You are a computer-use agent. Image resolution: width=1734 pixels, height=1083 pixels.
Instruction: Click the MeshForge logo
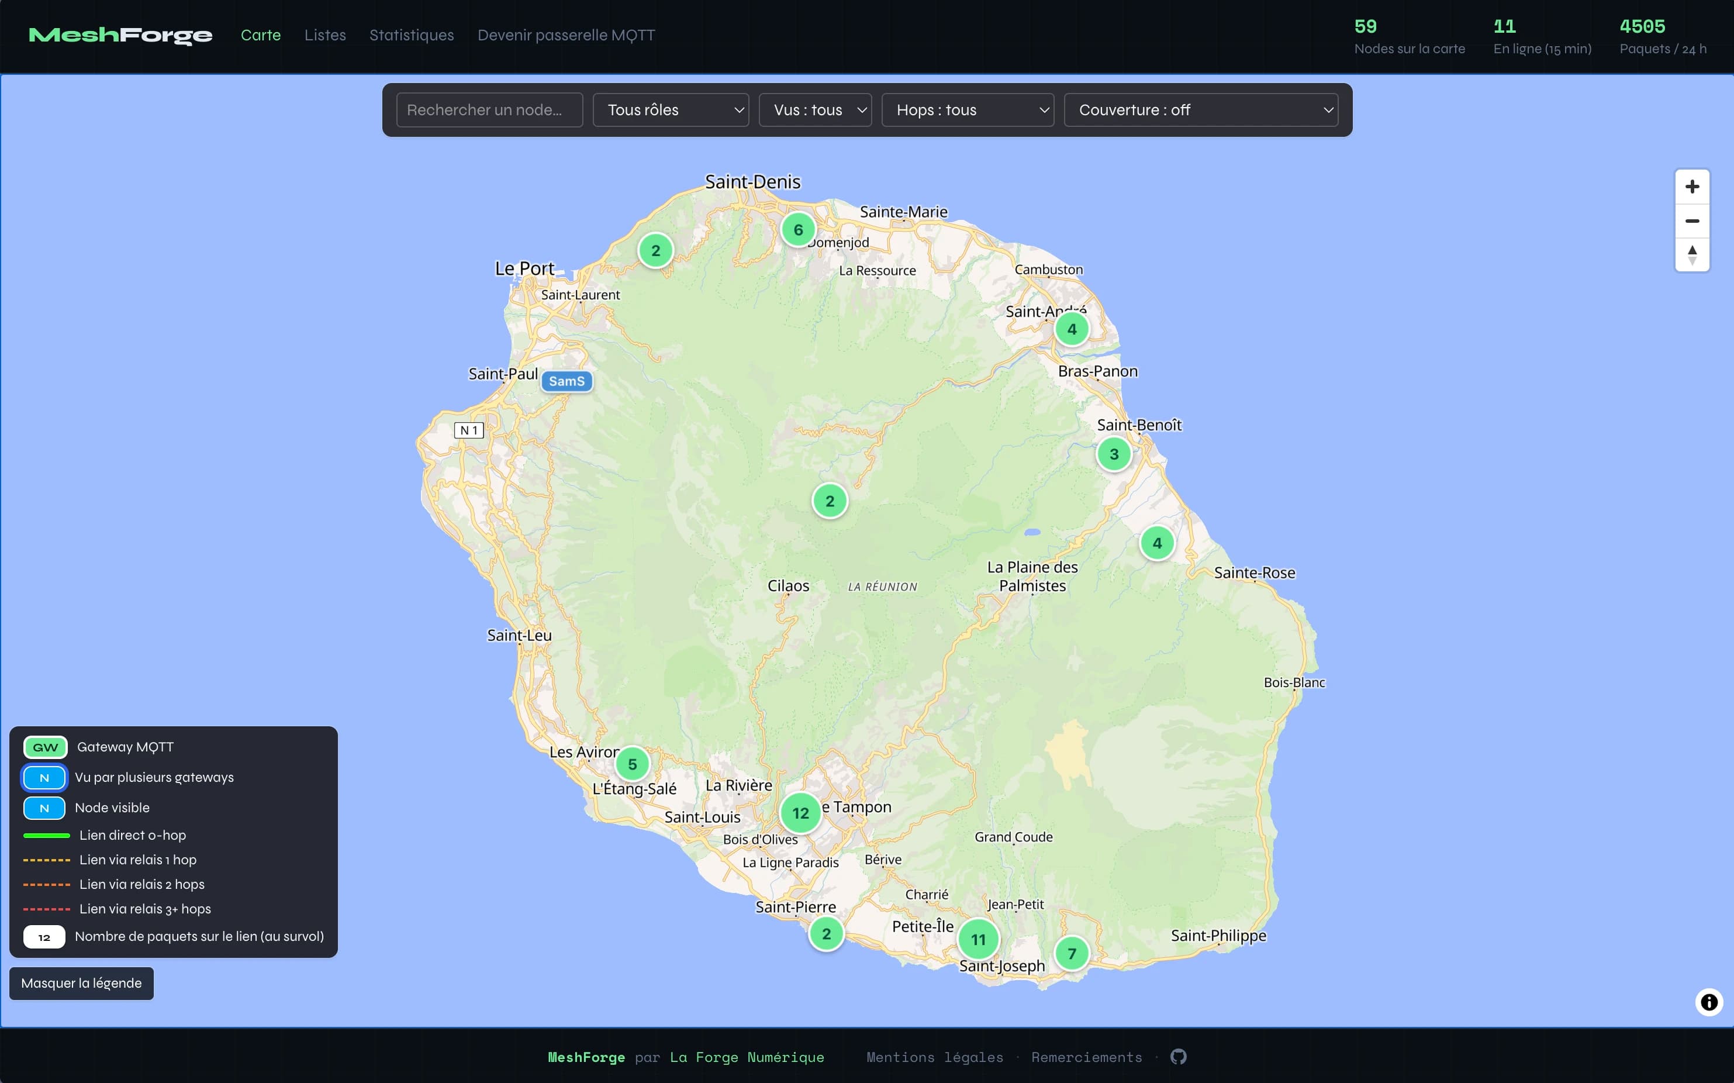(x=120, y=35)
